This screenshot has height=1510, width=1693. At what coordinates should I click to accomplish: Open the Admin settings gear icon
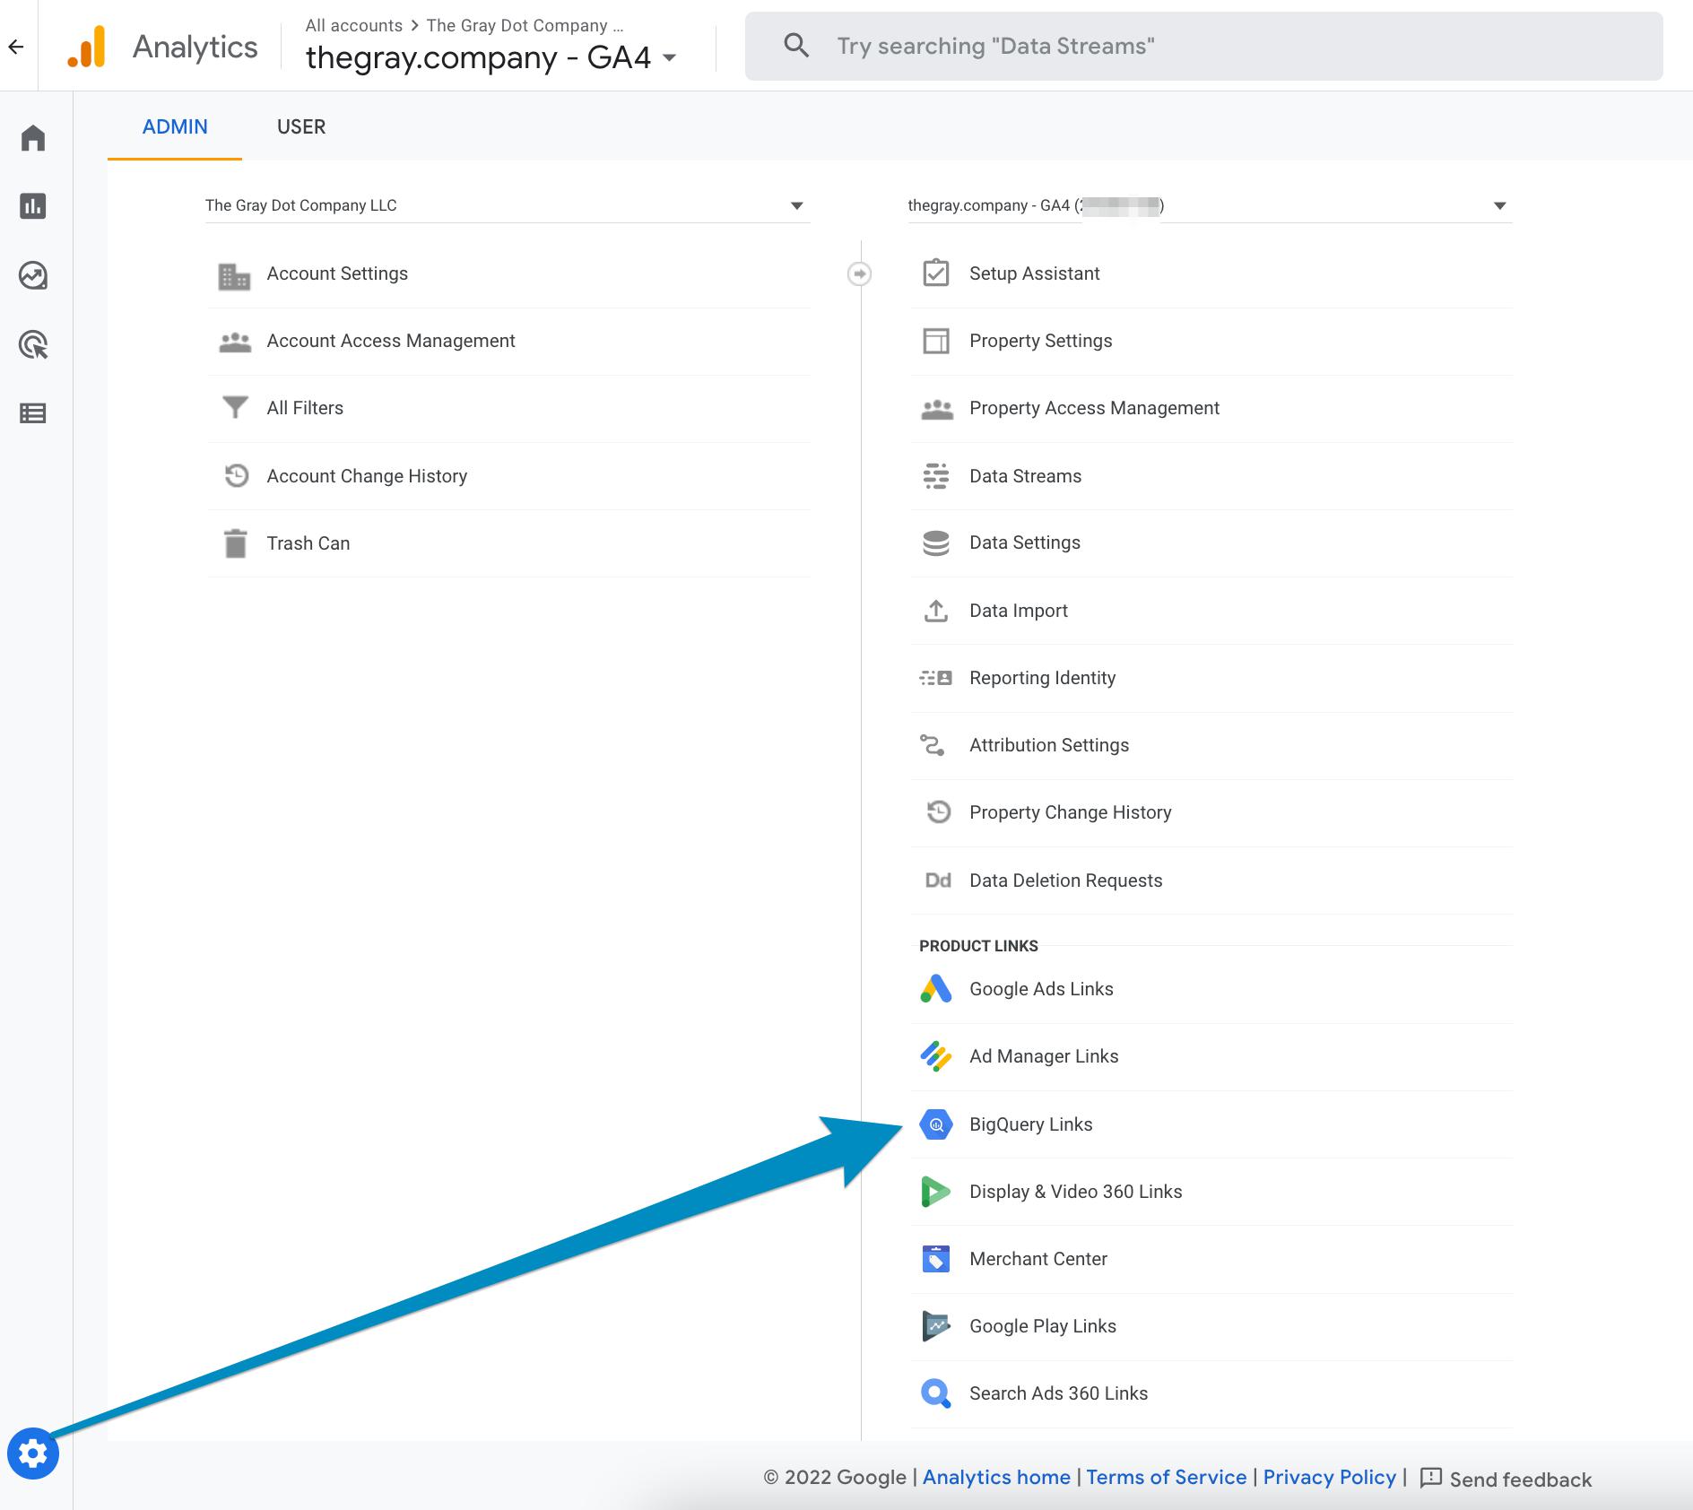[33, 1454]
